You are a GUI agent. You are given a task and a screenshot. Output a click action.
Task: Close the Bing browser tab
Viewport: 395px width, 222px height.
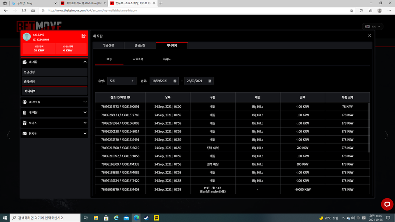coord(56,3)
